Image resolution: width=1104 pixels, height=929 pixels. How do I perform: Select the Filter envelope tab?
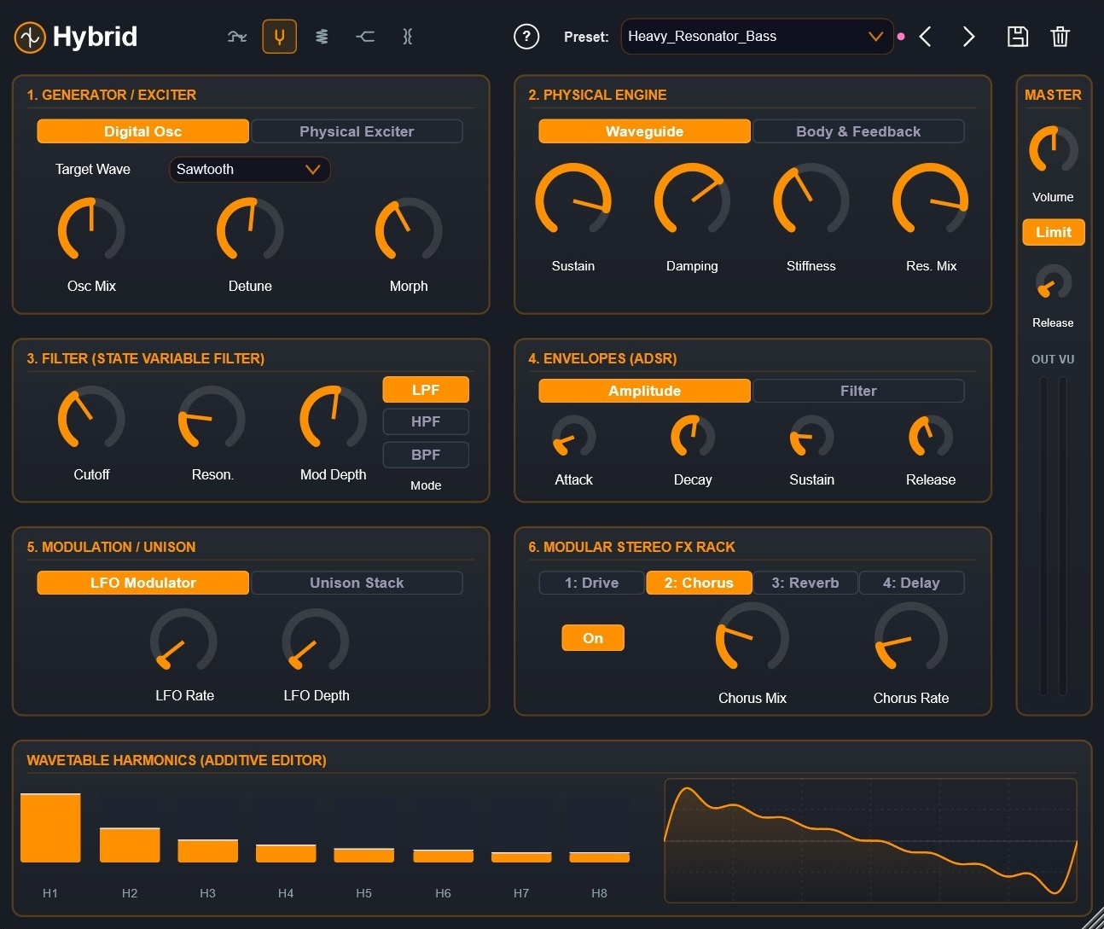click(x=858, y=391)
